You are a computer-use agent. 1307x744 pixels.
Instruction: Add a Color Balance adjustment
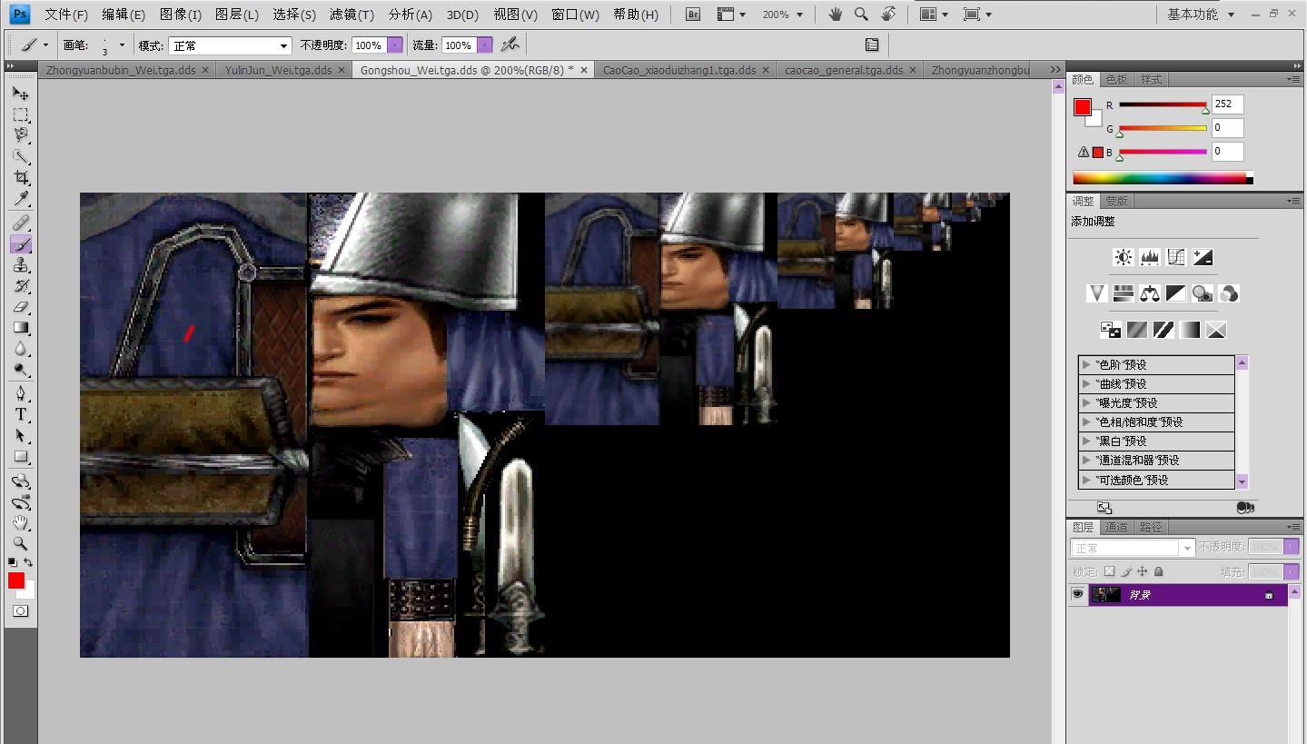1150,293
